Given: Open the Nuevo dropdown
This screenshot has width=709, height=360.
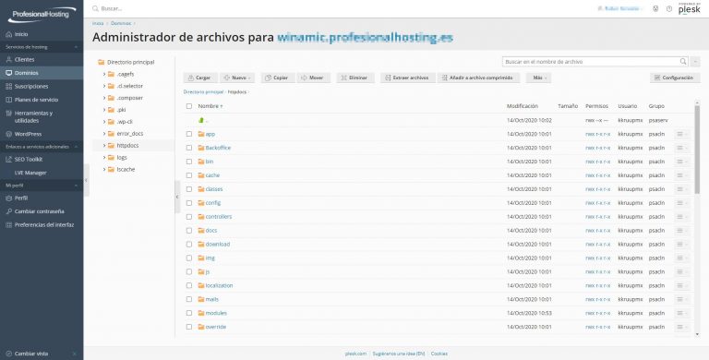Looking at the screenshot, I should (x=237, y=78).
